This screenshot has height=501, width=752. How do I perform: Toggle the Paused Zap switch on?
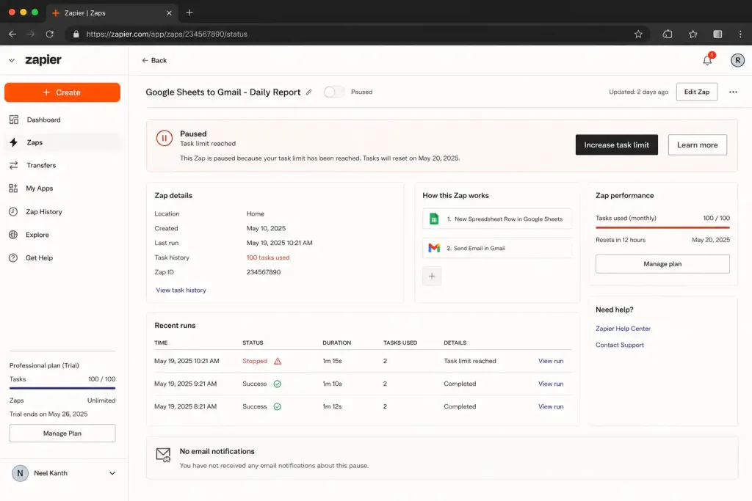pyautogui.click(x=334, y=92)
